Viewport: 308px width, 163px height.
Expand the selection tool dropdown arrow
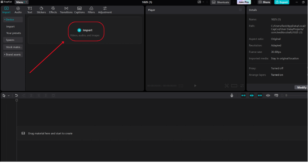tap(8, 95)
